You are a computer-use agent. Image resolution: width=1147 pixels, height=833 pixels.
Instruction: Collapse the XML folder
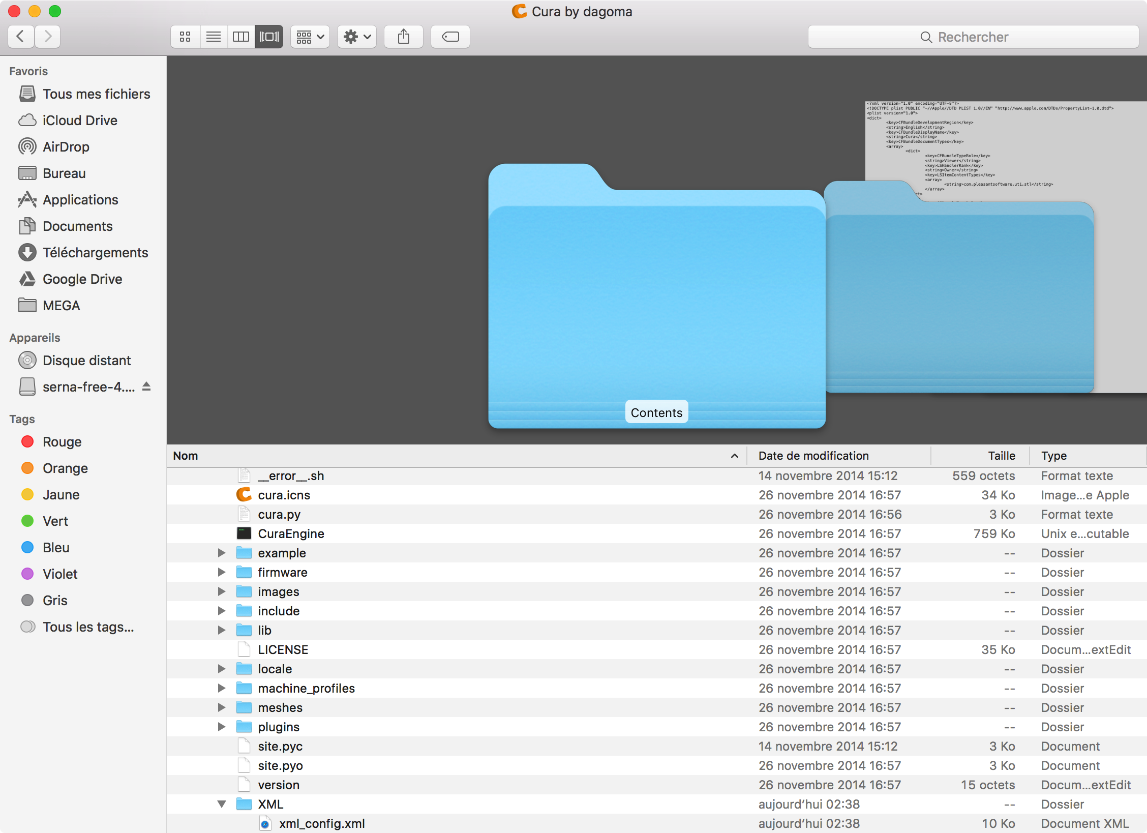pos(222,804)
